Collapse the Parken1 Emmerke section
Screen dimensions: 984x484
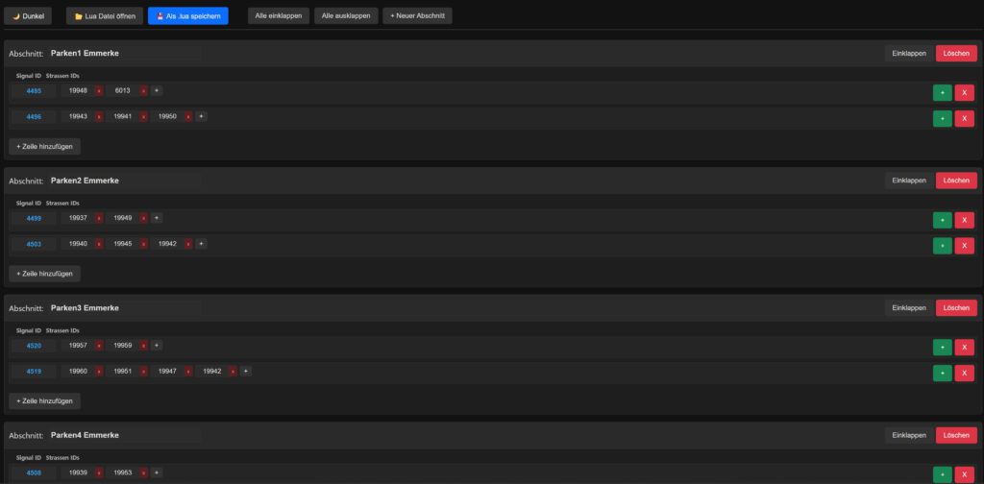pyautogui.click(x=908, y=54)
